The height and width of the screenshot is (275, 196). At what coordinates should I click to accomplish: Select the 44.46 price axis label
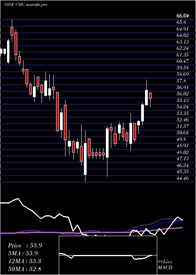pos(183,178)
